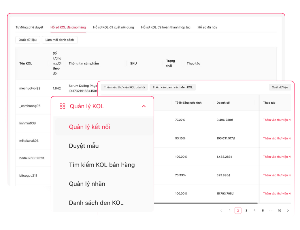Collapse the Quản lý KOL menu chevron
Screen dimensions: 300x230
click(144, 106)
